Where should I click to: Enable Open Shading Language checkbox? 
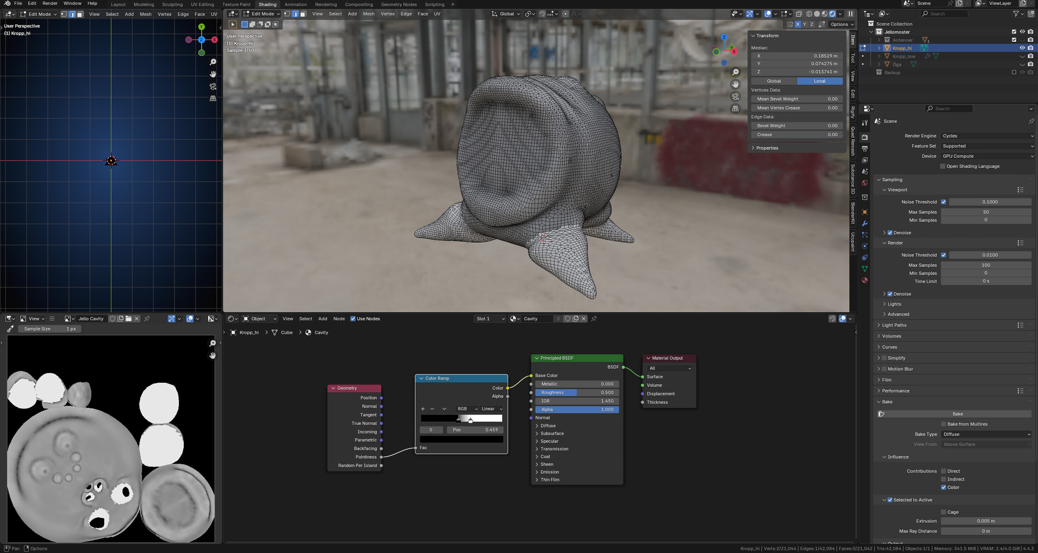pos(943,166)
